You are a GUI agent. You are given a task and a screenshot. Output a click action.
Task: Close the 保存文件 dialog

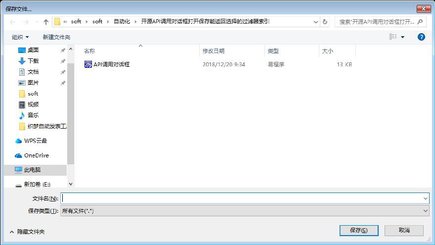tap(423, 8)
